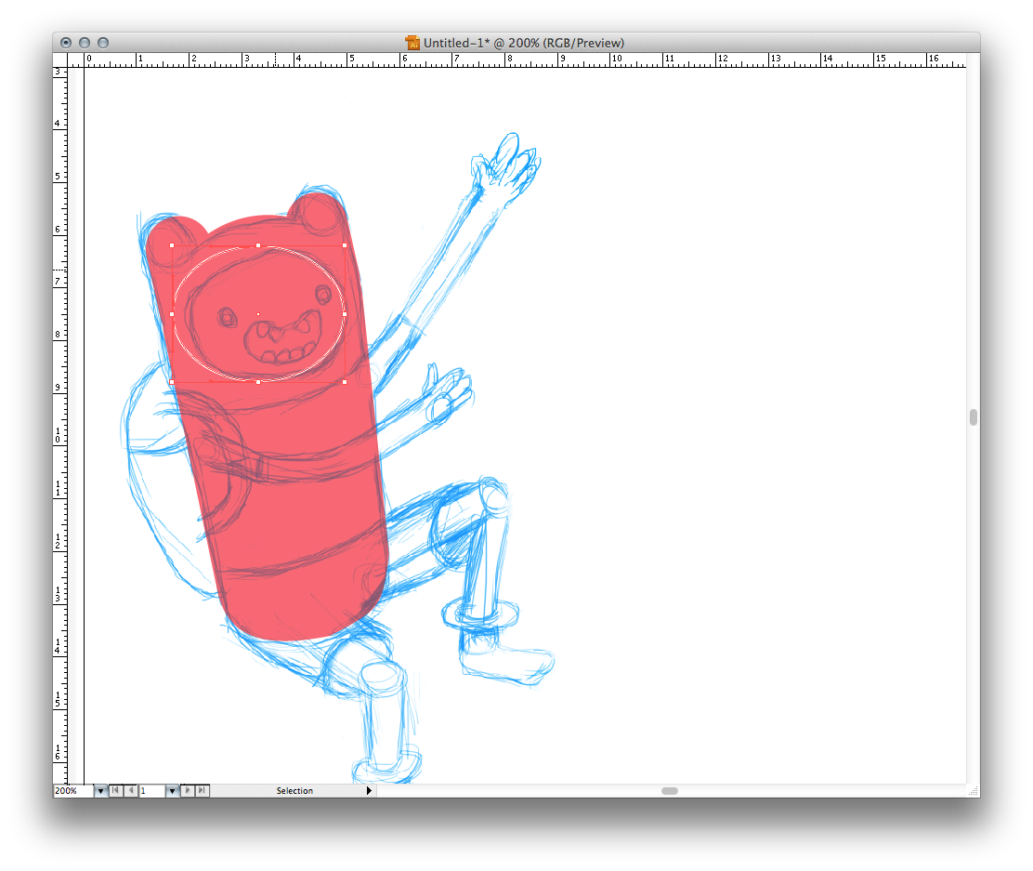Click the artboard number field
Image resolution: width=1033 pixels, height=871 pixels.
tap(151, 791)
